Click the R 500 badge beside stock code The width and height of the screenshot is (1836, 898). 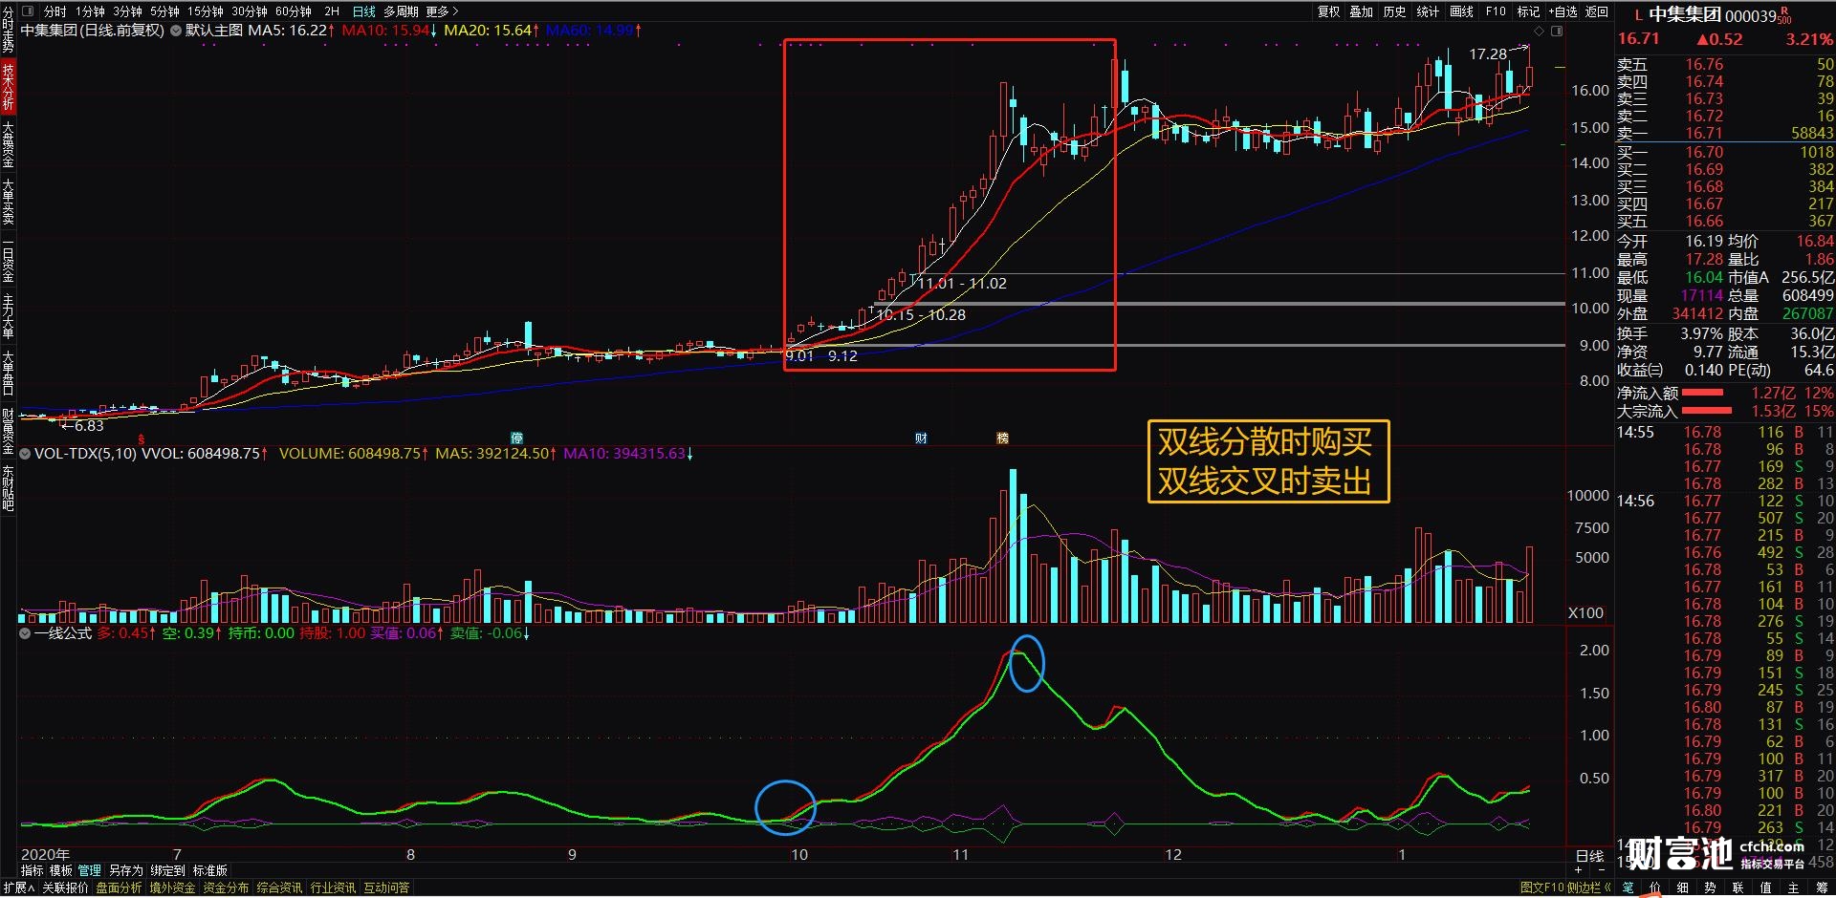(x=1785, y=15)
